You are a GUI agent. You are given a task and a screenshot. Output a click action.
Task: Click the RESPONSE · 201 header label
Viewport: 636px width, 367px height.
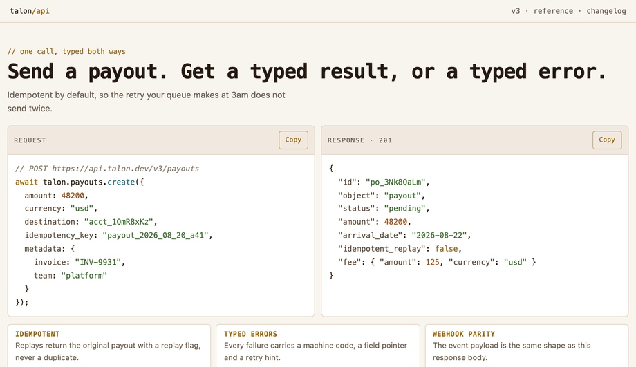click(x=359, y=140)
